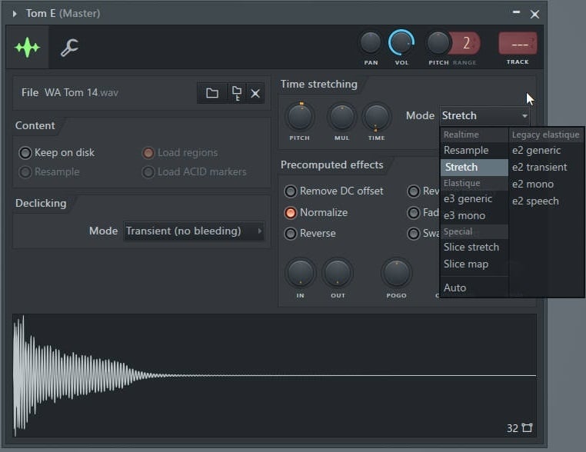The image size is (586, 452).
Task: Open the time stretching Mode dropdown
Action: pos(484,116)
